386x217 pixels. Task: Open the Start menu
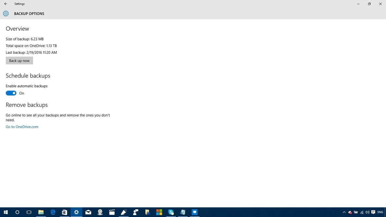(x=6, y=212)
